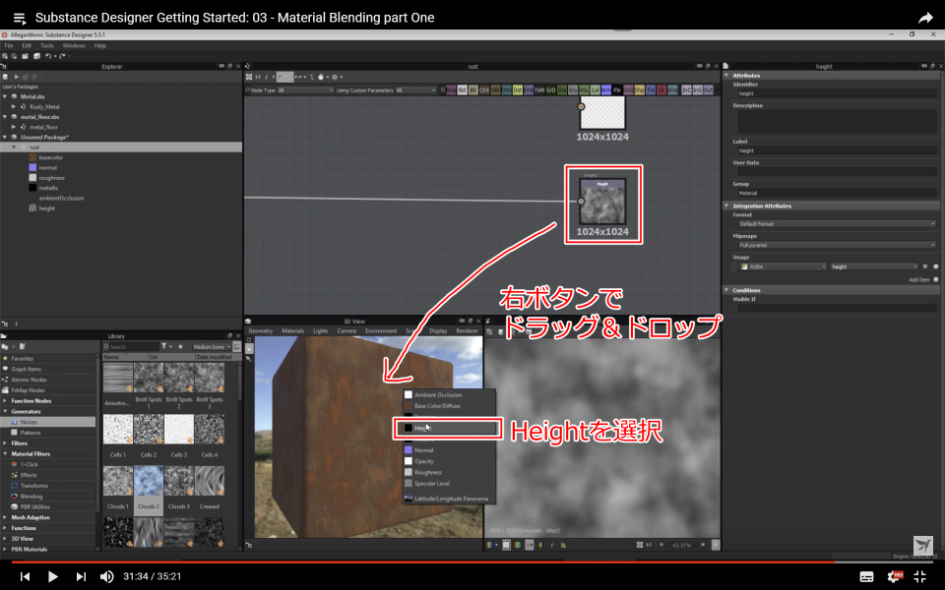945x590 pixels.
Task: Mute the video volume
Action: pyautogui.click(x=106, y=577)
